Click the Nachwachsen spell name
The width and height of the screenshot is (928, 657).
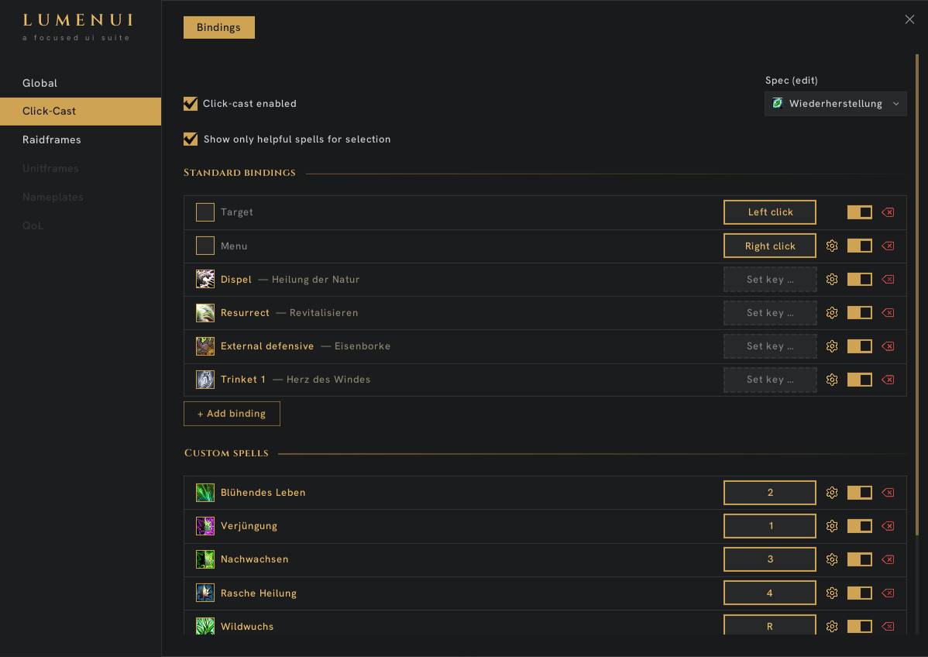pos(255,559)
